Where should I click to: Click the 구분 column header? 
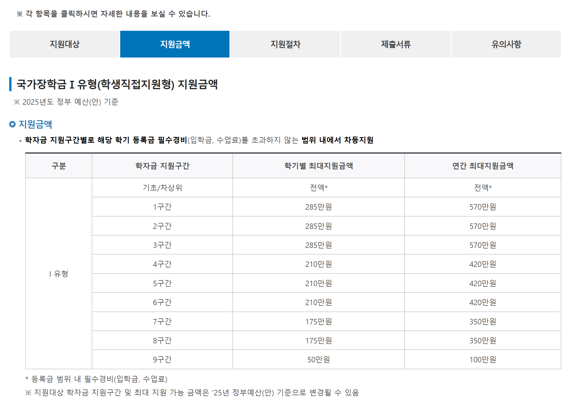click(59, 166)
